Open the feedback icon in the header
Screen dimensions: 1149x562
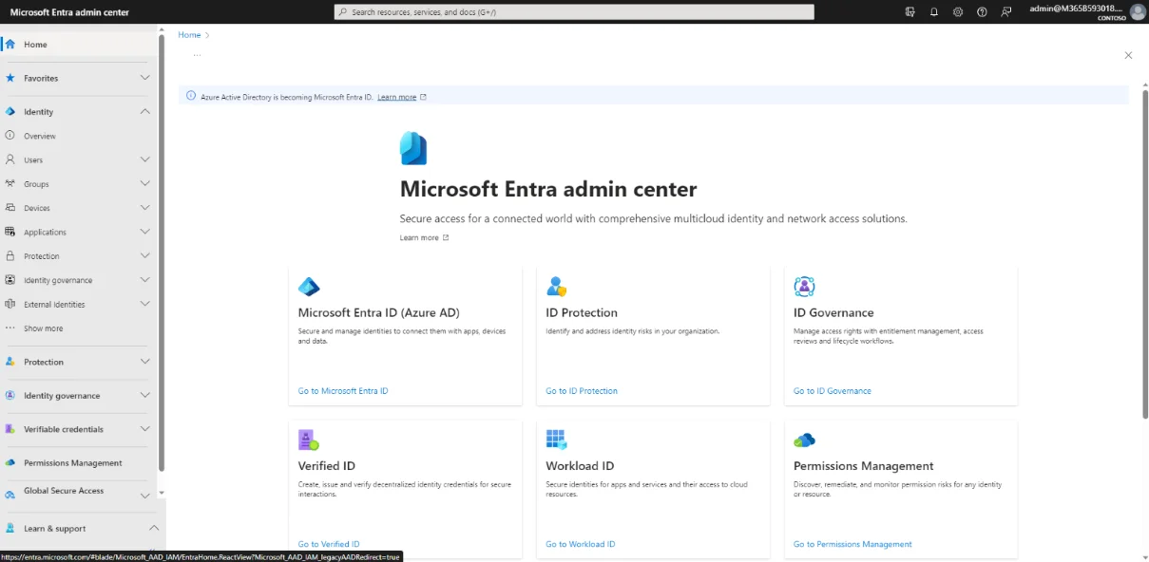[1006, 12]
